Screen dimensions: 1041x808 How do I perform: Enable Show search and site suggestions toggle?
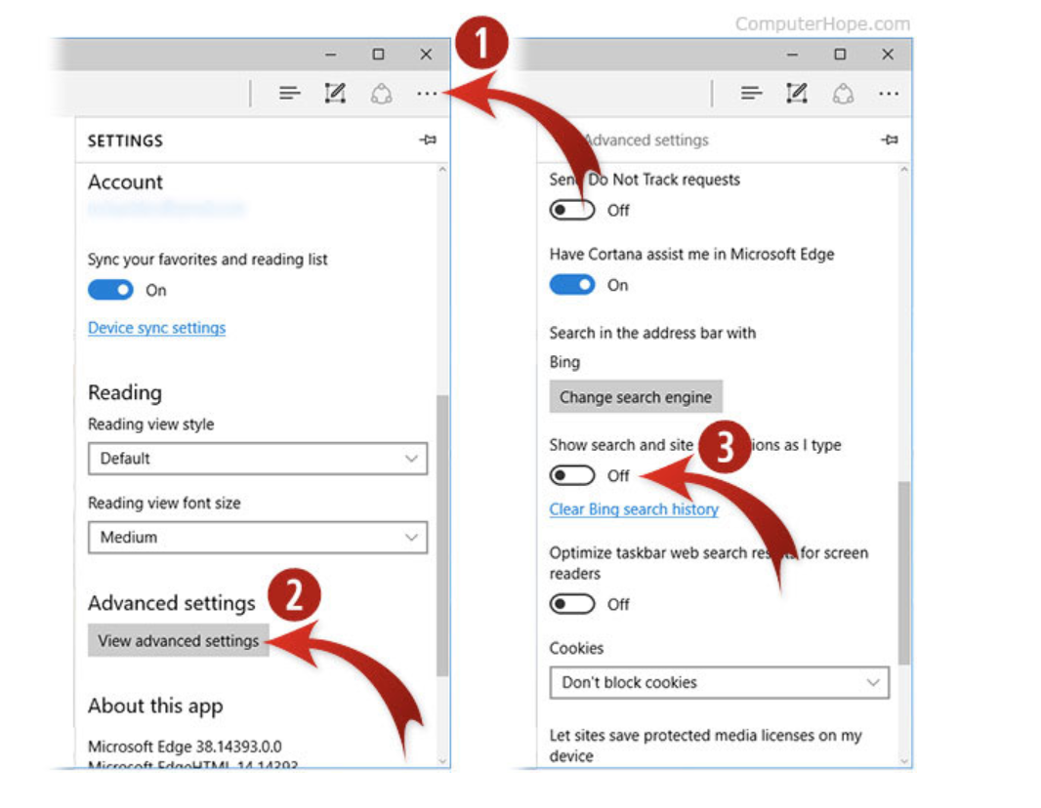click(x=572, y=476)
